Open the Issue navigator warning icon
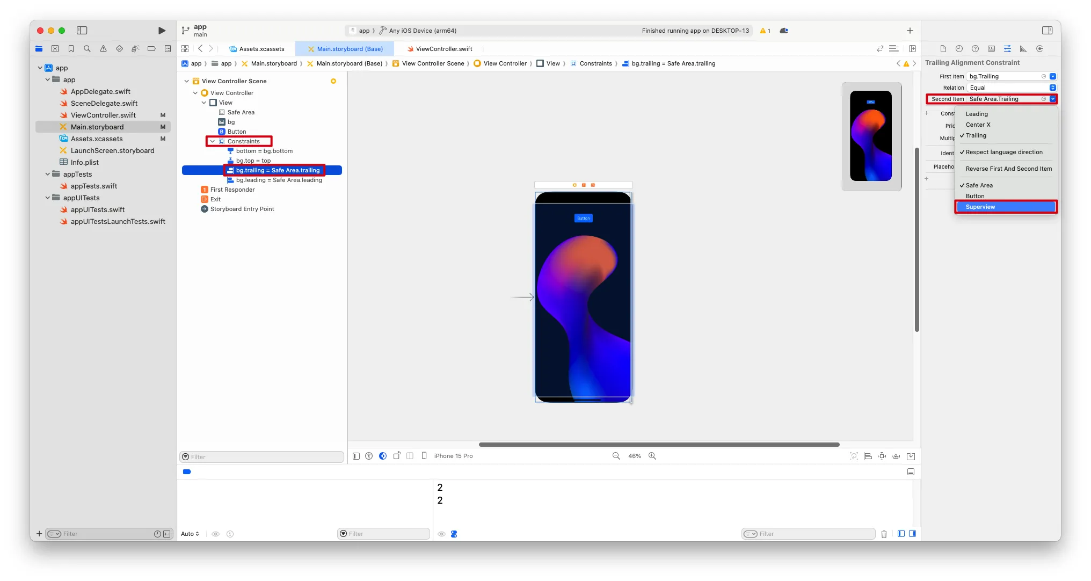1091x581 pixels. (x=103, y=49)
